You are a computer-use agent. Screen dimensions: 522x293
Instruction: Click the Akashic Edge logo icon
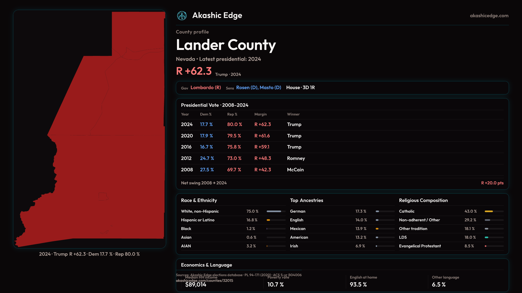click(182, 16)
